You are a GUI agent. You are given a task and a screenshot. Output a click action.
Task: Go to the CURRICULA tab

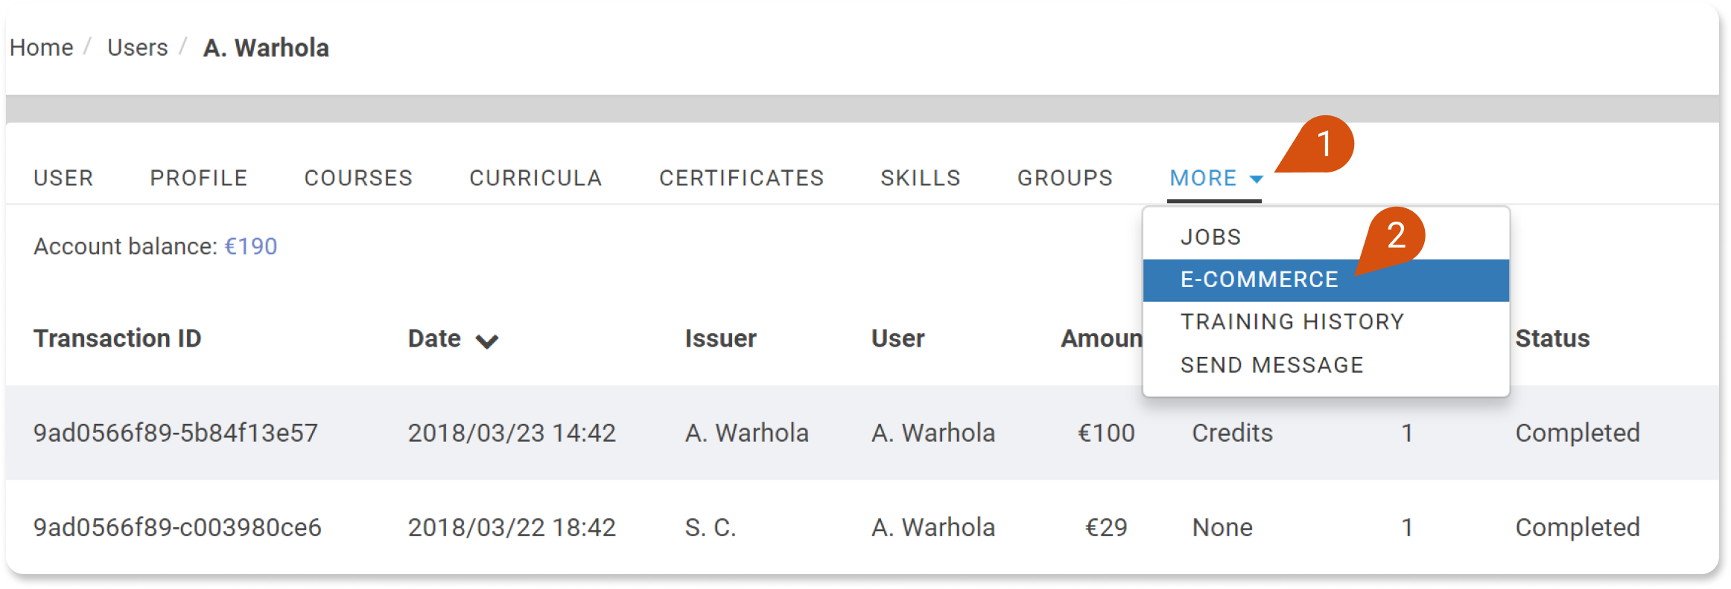pos(536,178)
